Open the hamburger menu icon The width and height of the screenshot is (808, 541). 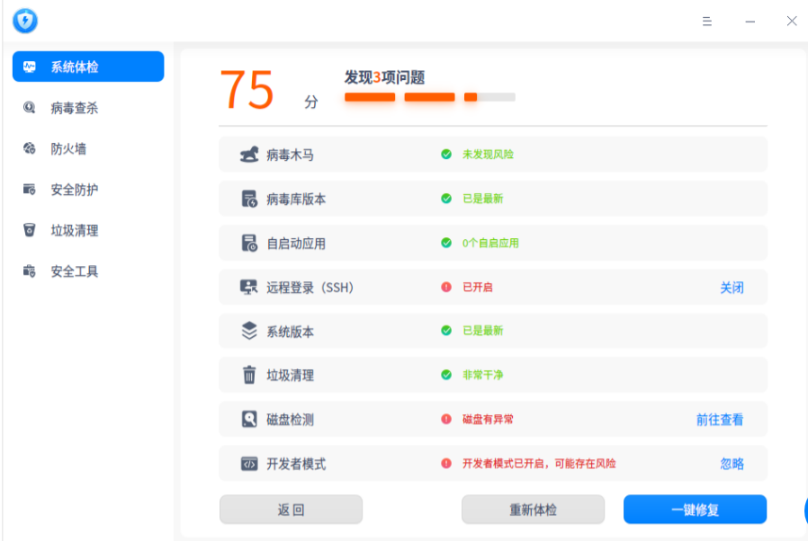[707, 21]
